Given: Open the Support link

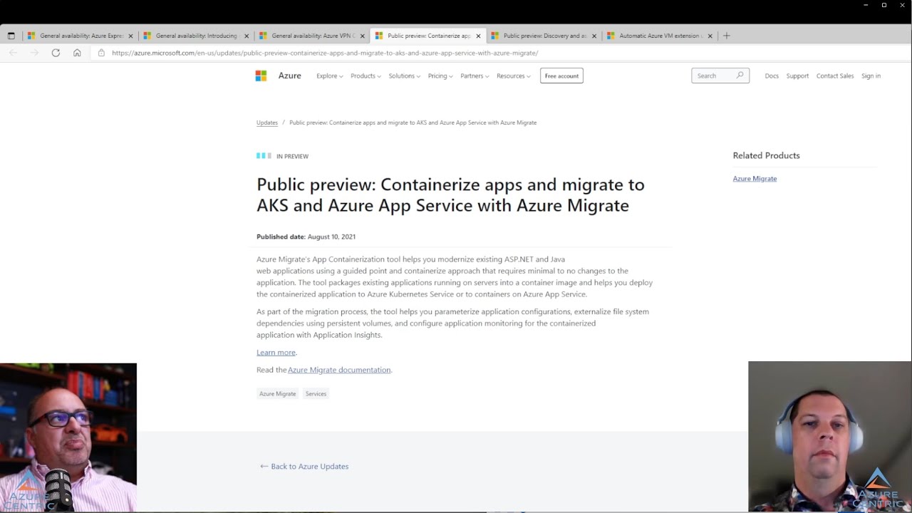Looking at the screenshot, I should 797,76.
